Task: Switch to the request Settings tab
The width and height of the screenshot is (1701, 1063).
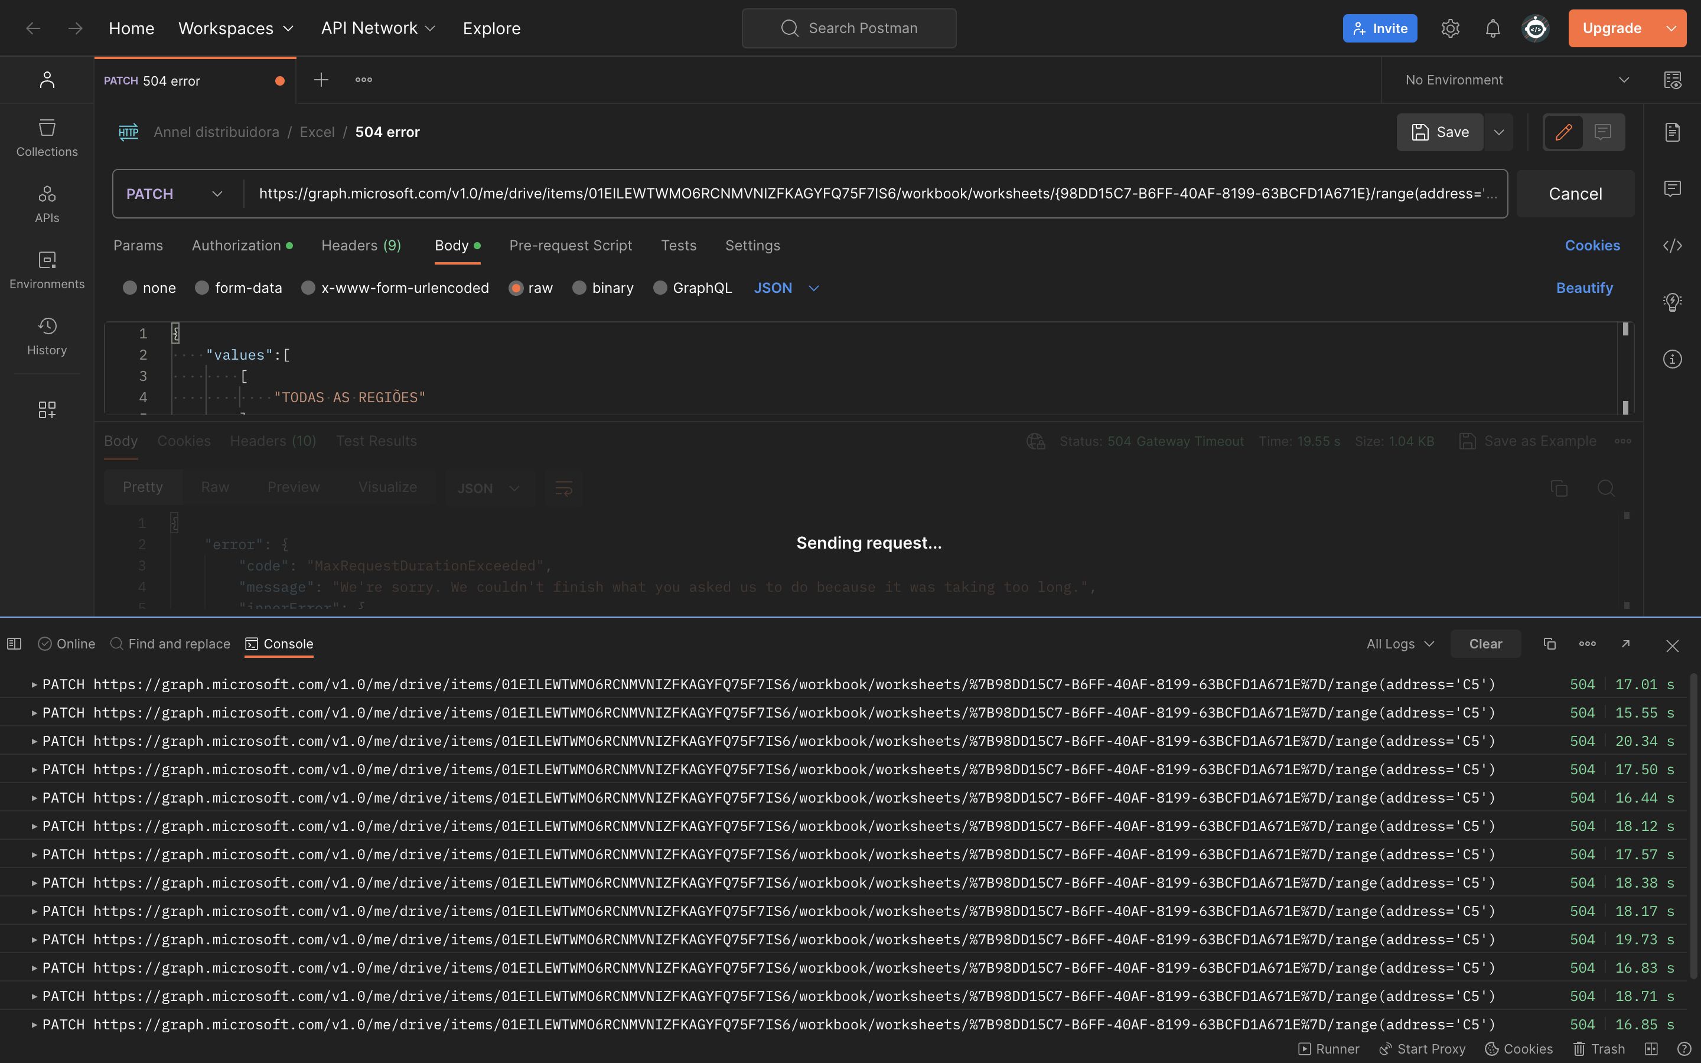Action: (x=752, y=245)
